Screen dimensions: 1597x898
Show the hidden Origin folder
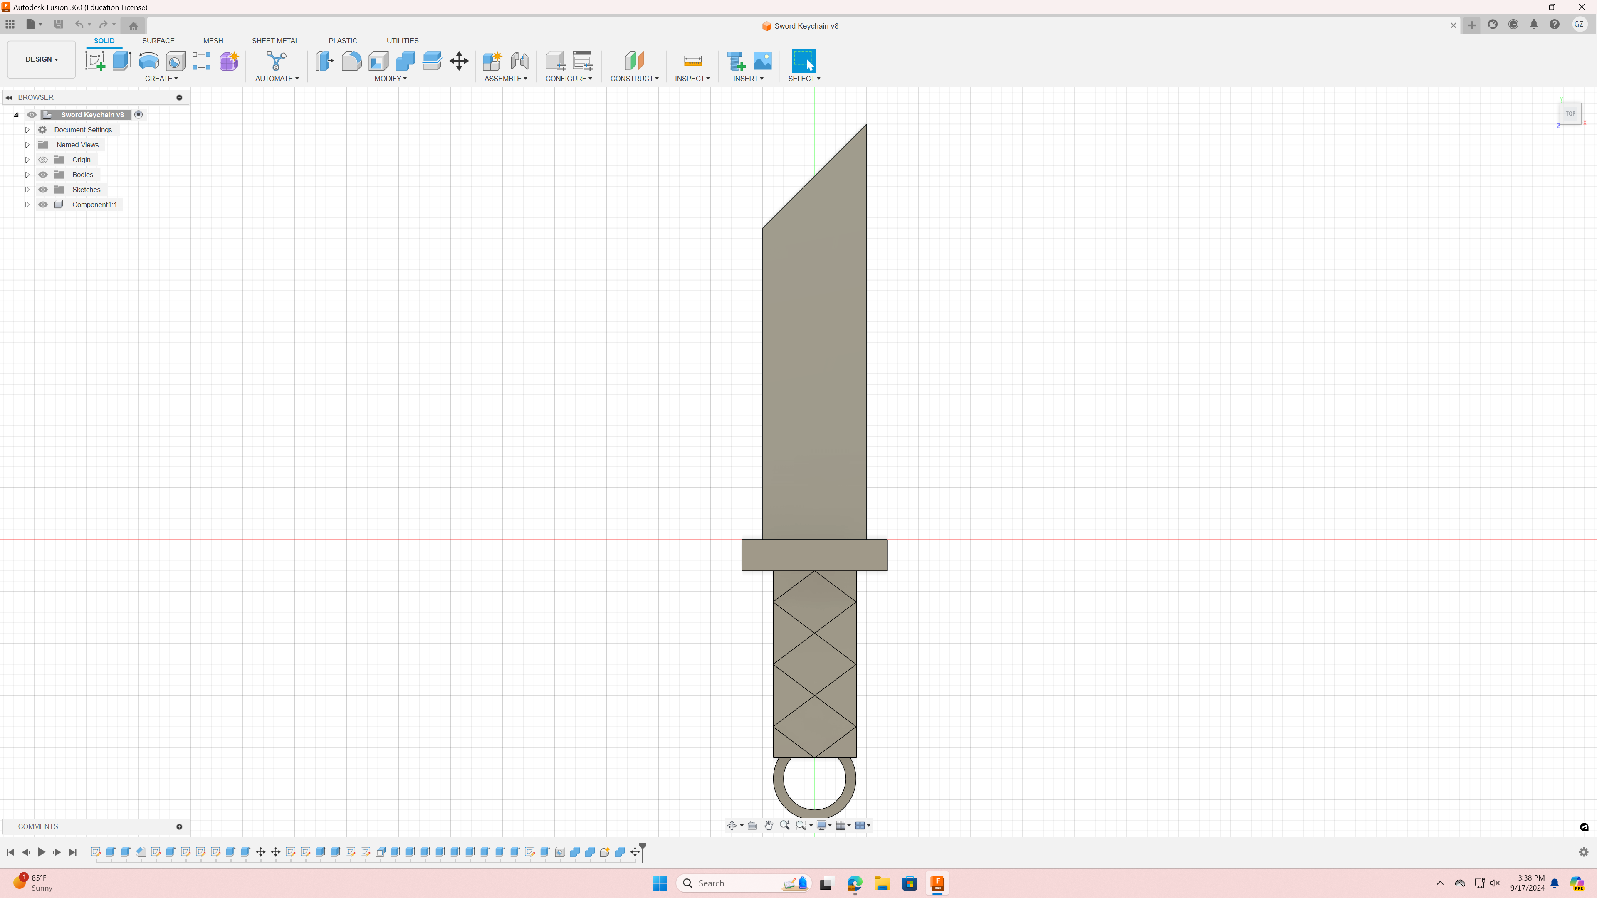[x=43, y=160]
